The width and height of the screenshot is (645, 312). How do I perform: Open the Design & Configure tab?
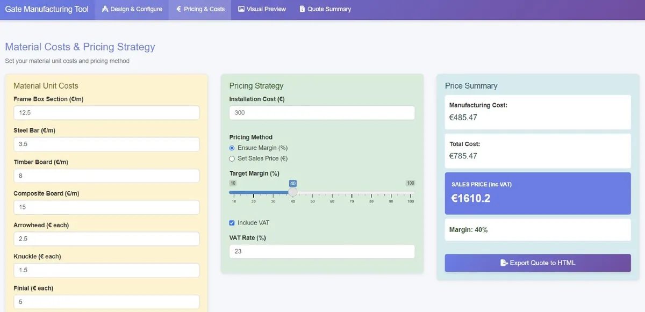point(132,9)
